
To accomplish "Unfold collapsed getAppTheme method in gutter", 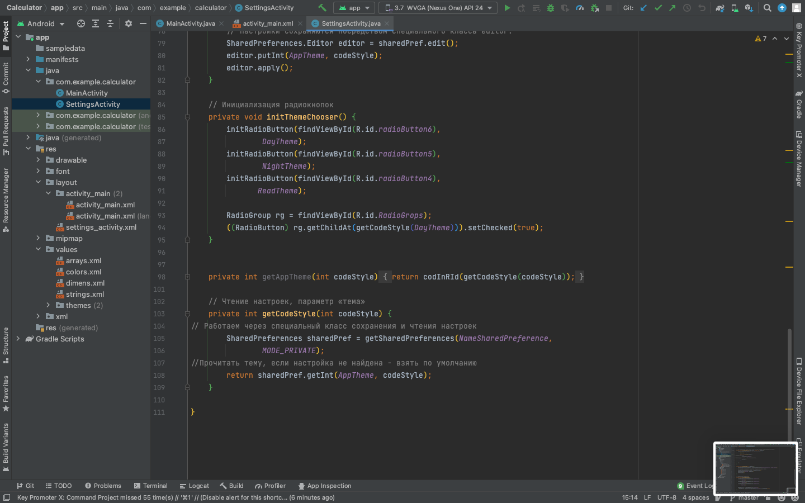I will click(x=187, y=277).
